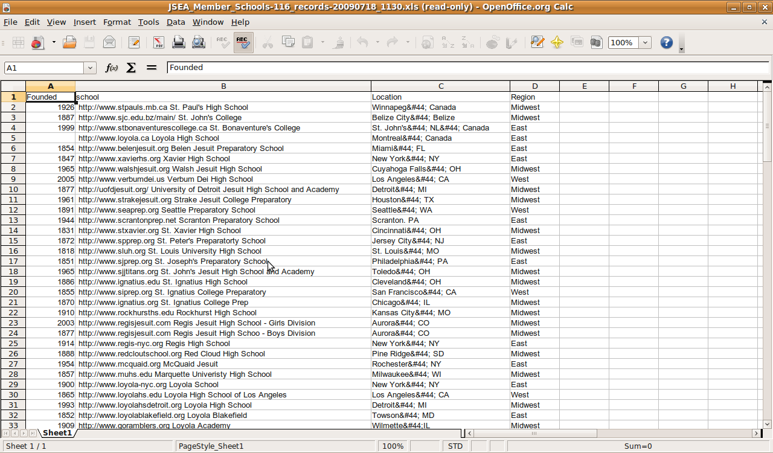
Task: Click the Edit File icon
Action: (x=134, y=42)
